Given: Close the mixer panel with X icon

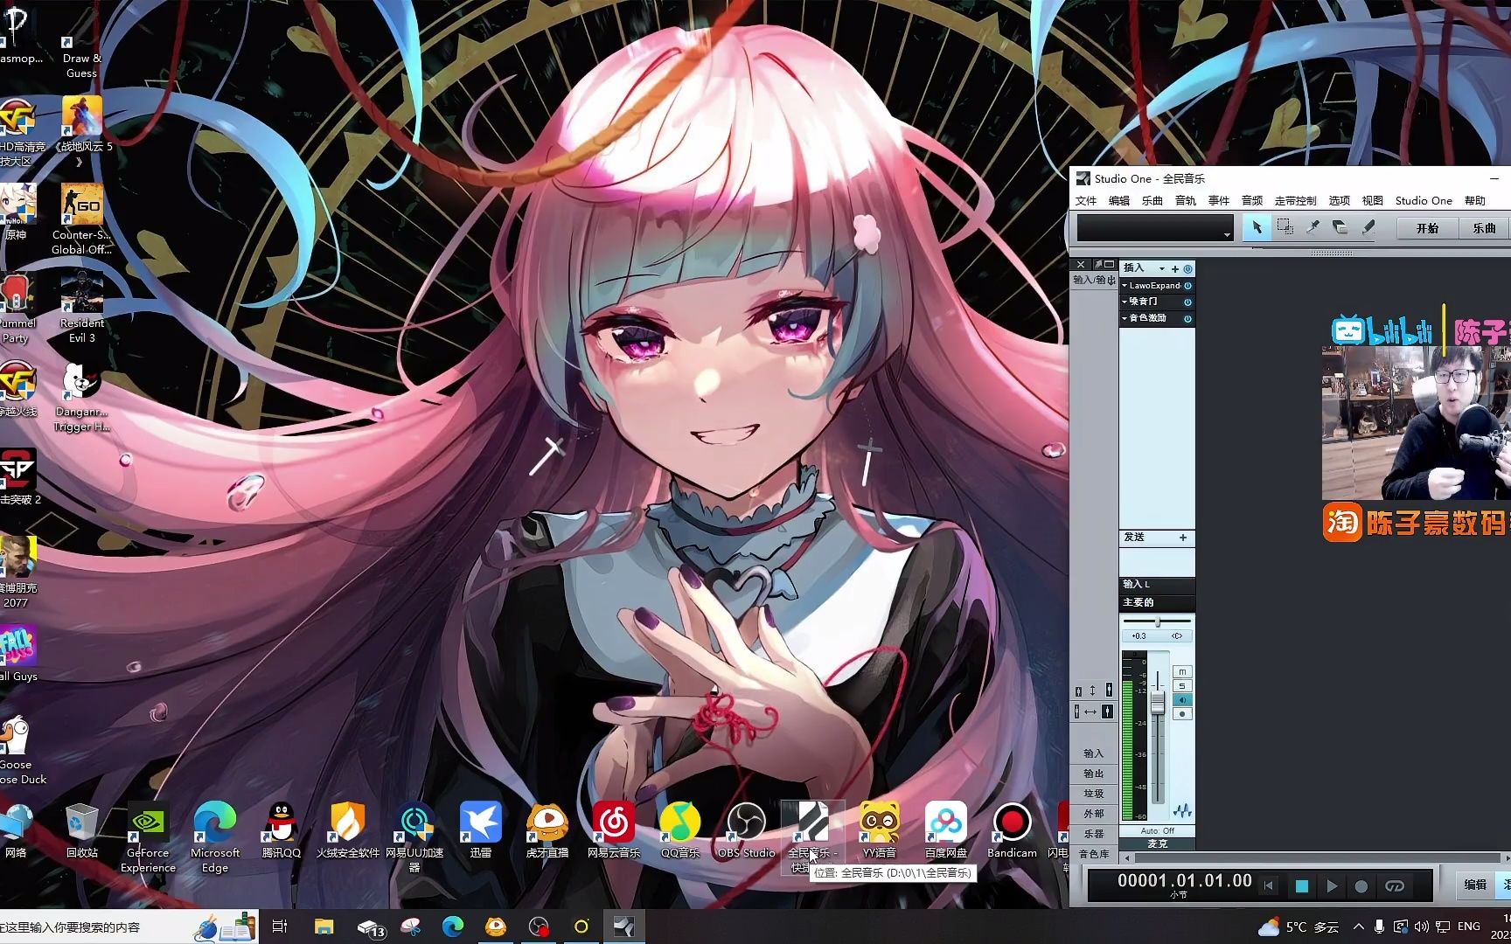Looking at the screenshot, I should pos(1081,264).
